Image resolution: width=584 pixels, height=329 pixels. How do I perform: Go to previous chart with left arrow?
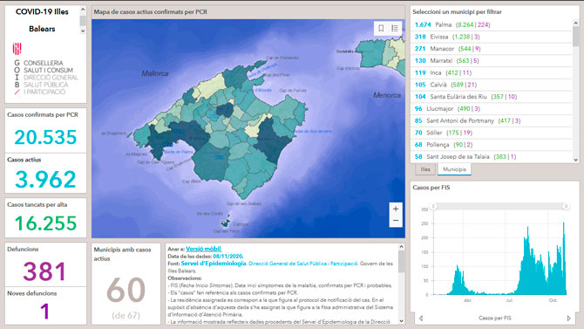tap(421, 319)
